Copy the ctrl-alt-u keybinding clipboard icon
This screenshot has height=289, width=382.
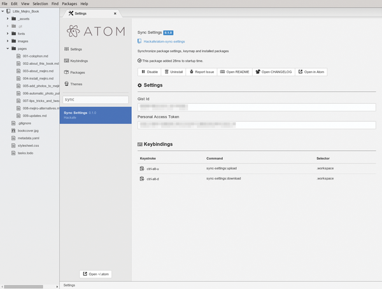click(x=142, y=169)
